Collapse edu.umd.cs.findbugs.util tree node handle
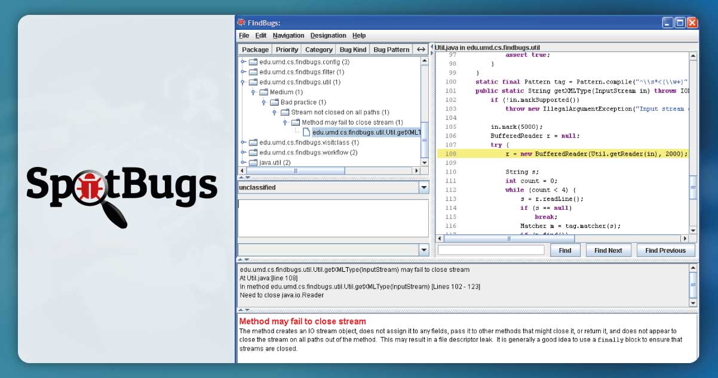The width and height of the screenshot is (718, 378). tap(243, 82)
